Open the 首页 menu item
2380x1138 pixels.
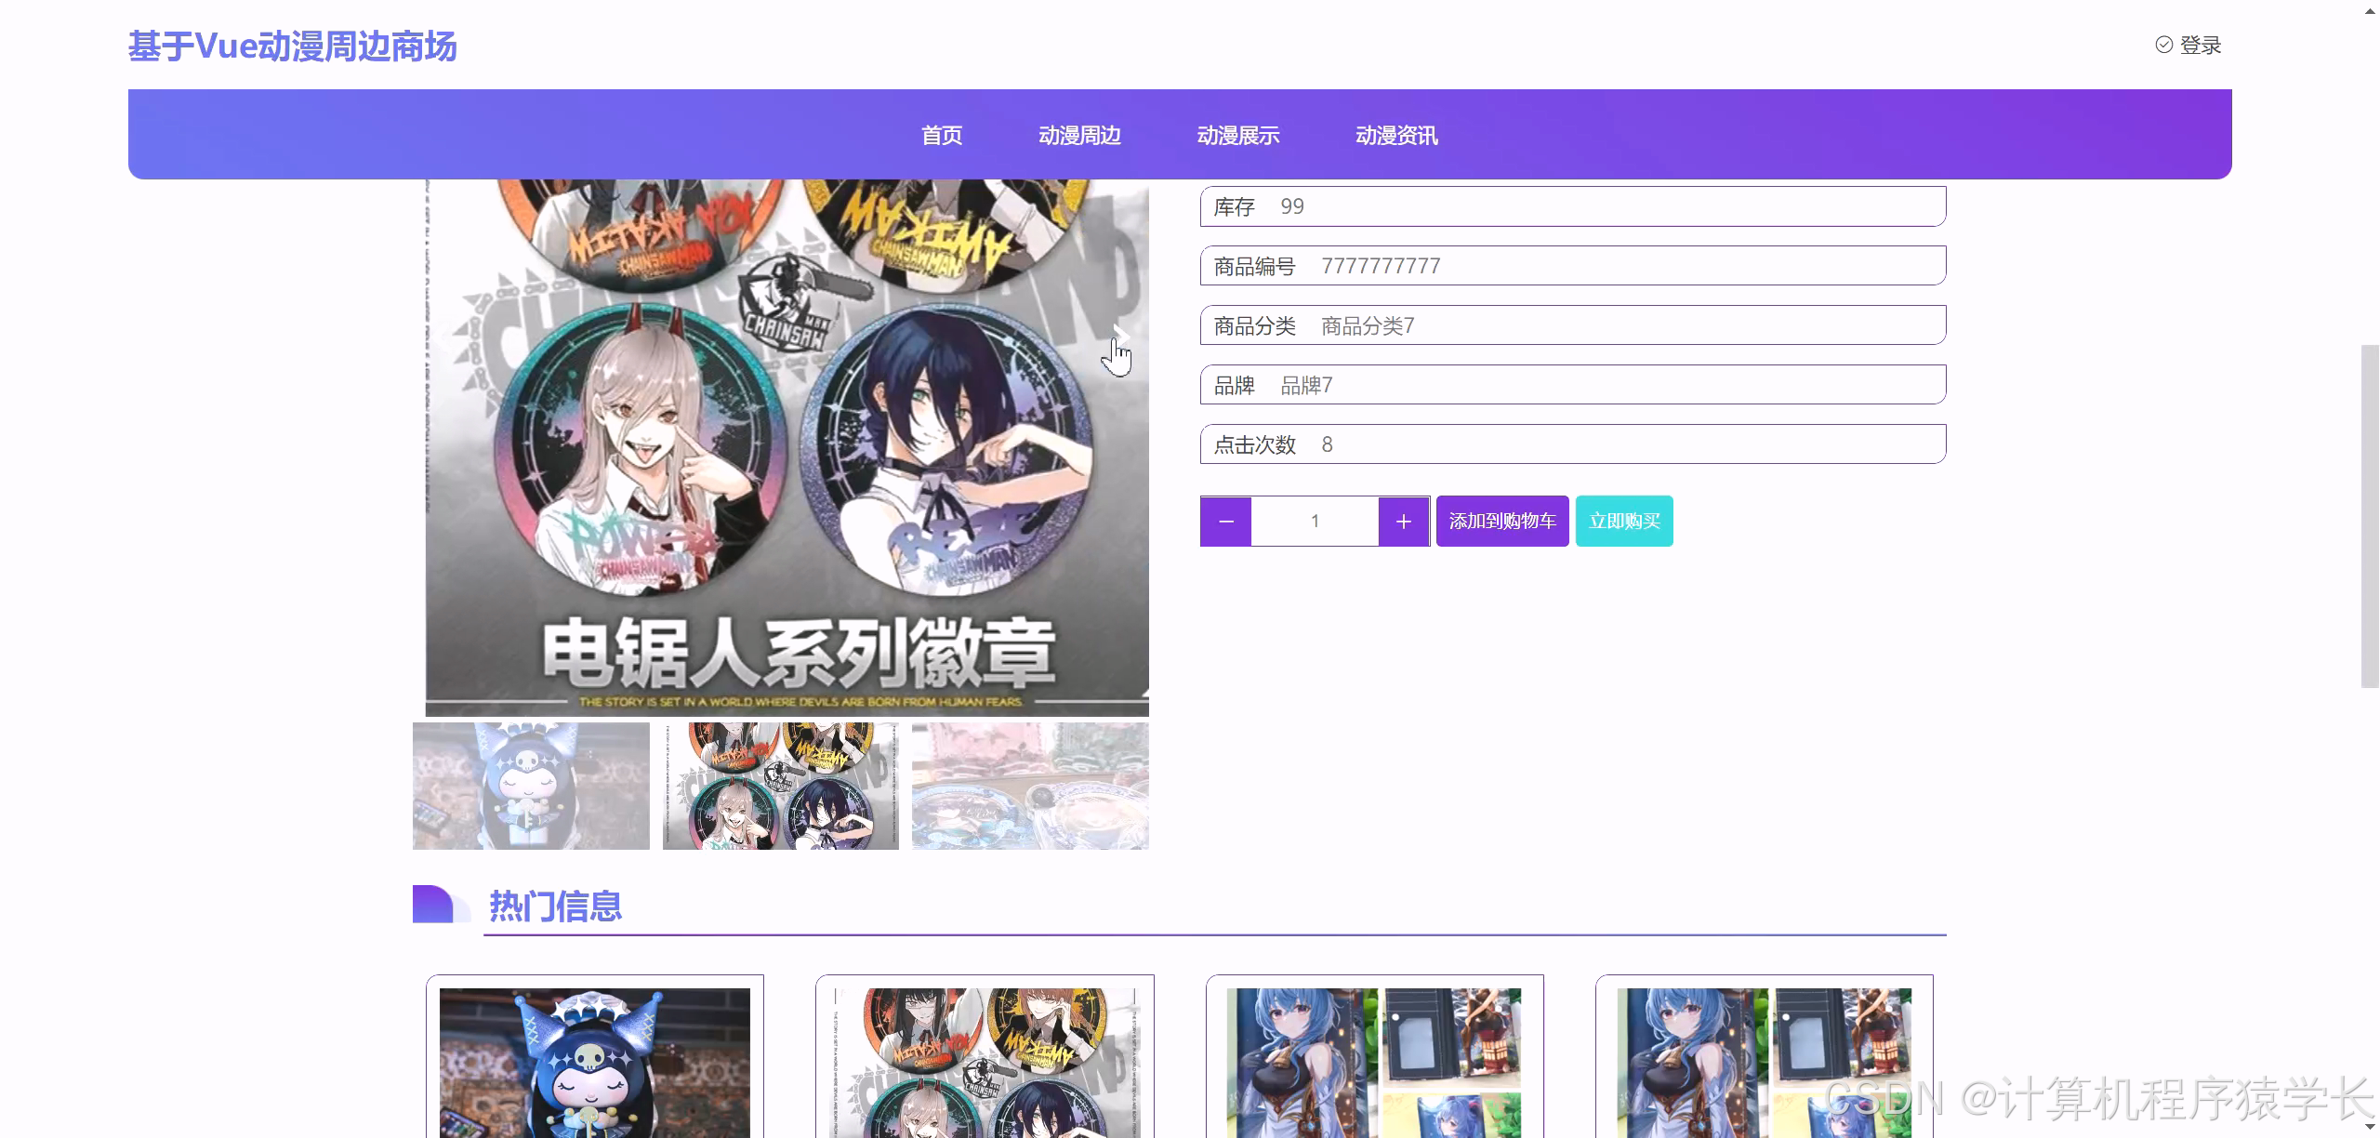(942, 135)
